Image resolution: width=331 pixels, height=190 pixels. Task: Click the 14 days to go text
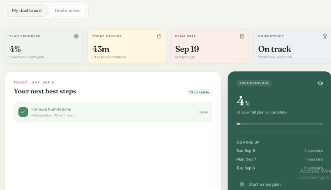coord(185,57)
